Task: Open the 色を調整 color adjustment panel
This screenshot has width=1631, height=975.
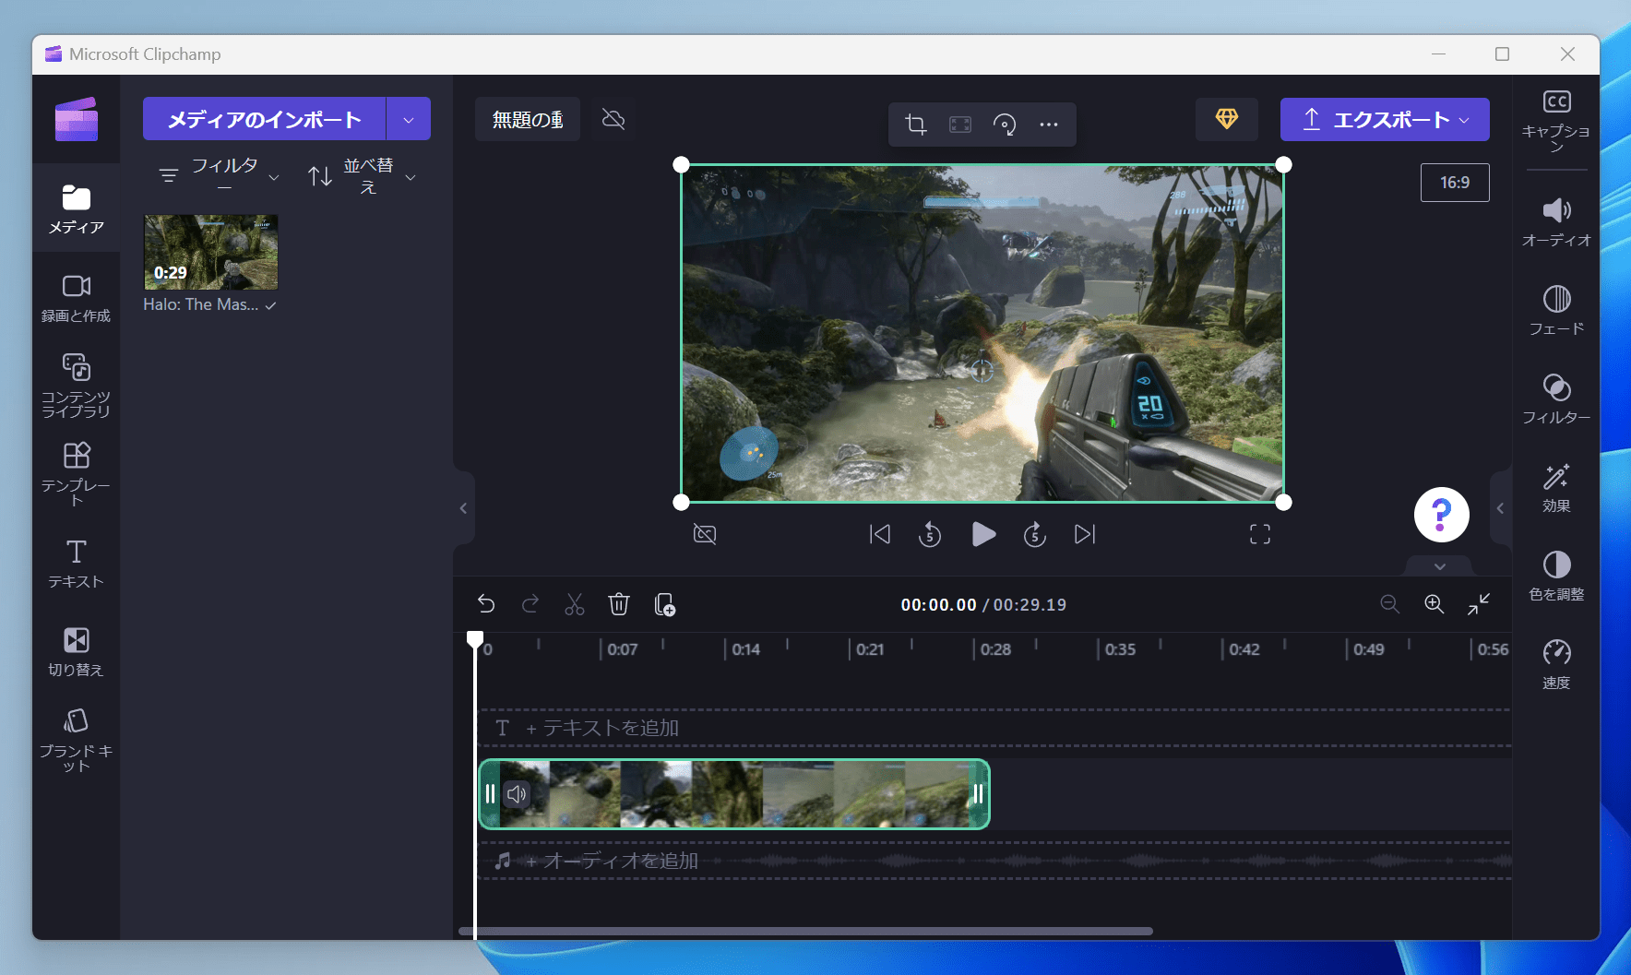Action: pyautogui.click(x=1556, y=577)
